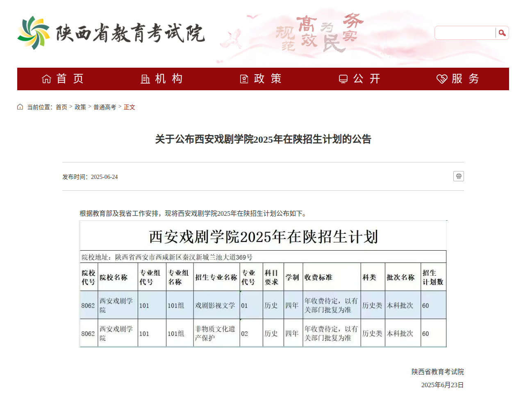The image size is (523, 395).
Task: Click 8062 in the 戏剧影视文学 row
Action: point(88,306)
